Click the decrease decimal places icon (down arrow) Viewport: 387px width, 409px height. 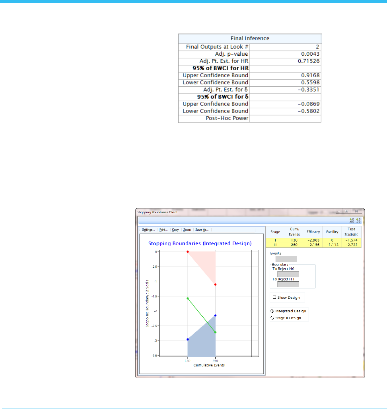click(359, 220)
